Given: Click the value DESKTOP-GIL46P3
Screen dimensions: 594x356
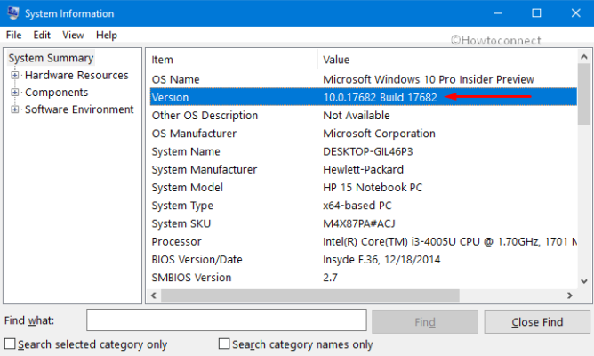Looking at the screenshot, I should (368, 151).
